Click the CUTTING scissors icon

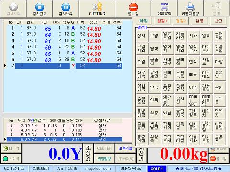97,7
